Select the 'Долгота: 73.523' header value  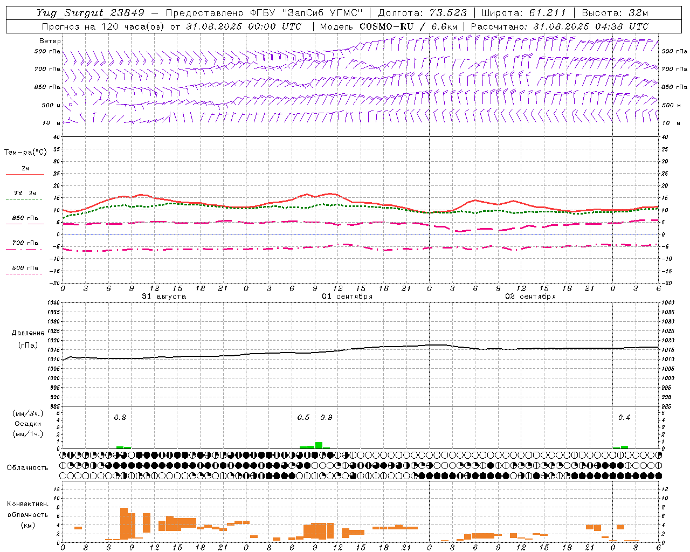[x=423, y=13]
